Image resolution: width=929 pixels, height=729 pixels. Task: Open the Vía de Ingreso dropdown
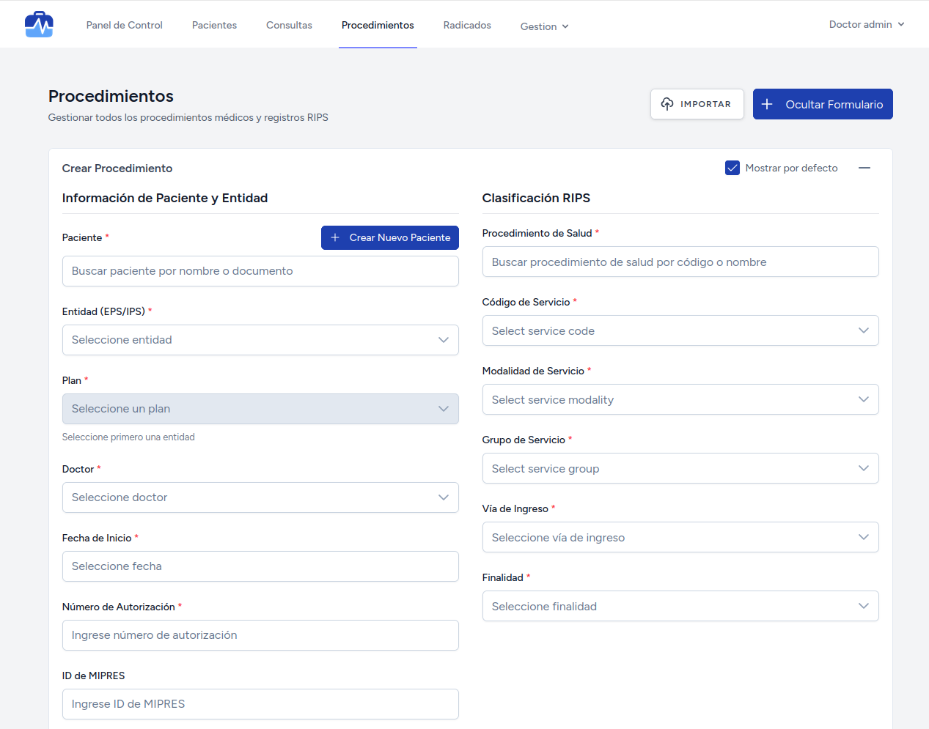point(680,537)
